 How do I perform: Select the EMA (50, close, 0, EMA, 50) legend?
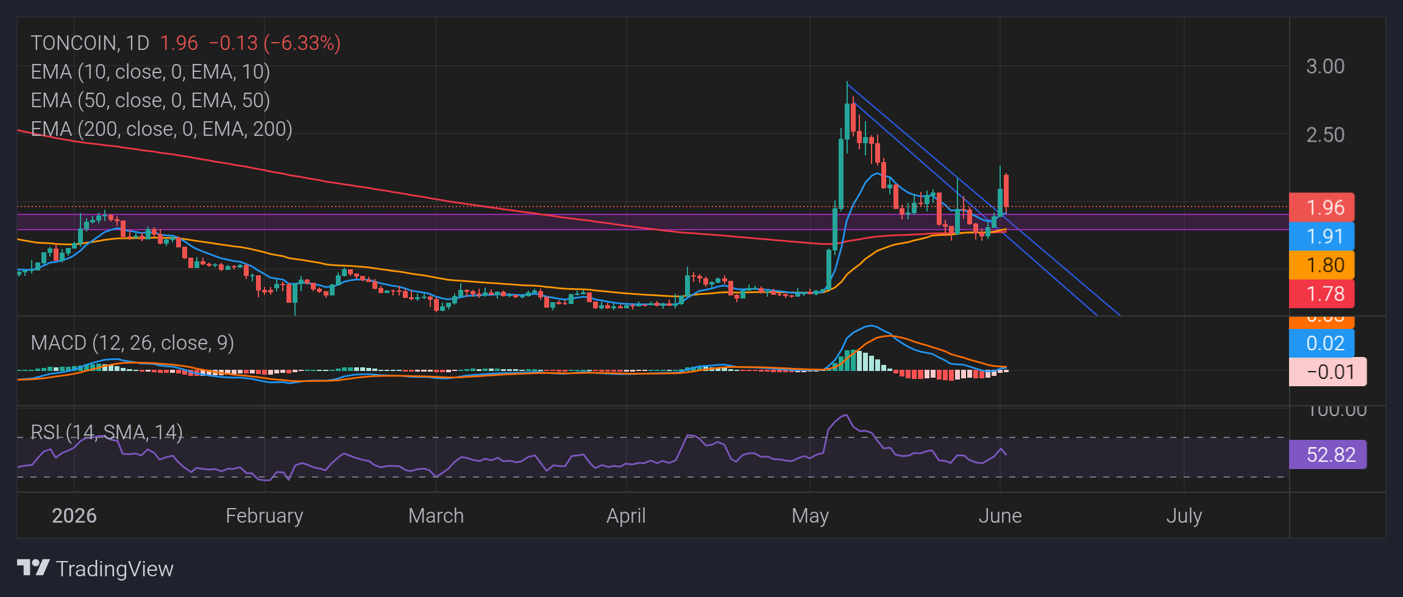pyautogui.click(x=151, y=101)
